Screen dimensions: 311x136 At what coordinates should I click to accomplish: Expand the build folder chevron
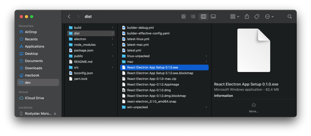[112, 28]
